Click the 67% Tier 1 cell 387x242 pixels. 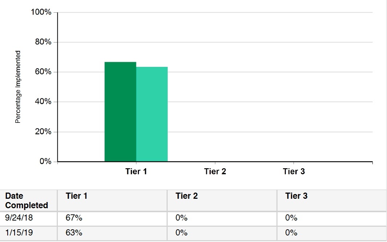[x=112, y=219]
